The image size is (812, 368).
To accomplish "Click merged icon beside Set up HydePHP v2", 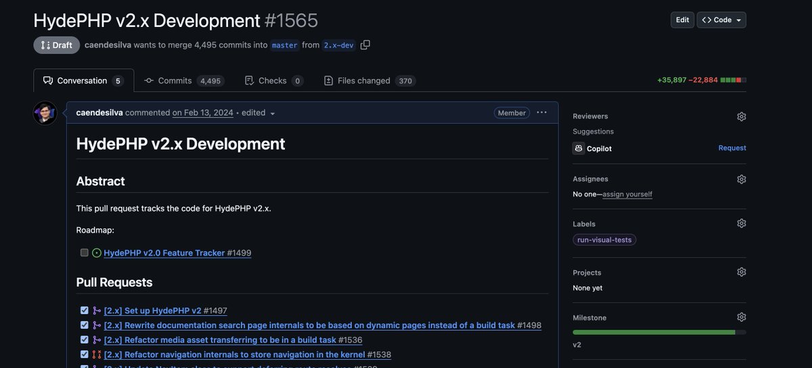I will pyautogui.click(x=97, y=310).
